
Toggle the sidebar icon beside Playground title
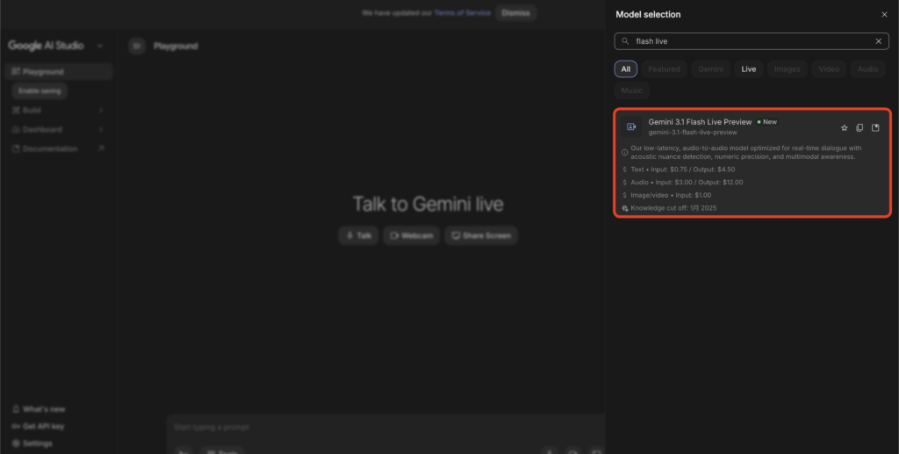[x=136, y=46]
